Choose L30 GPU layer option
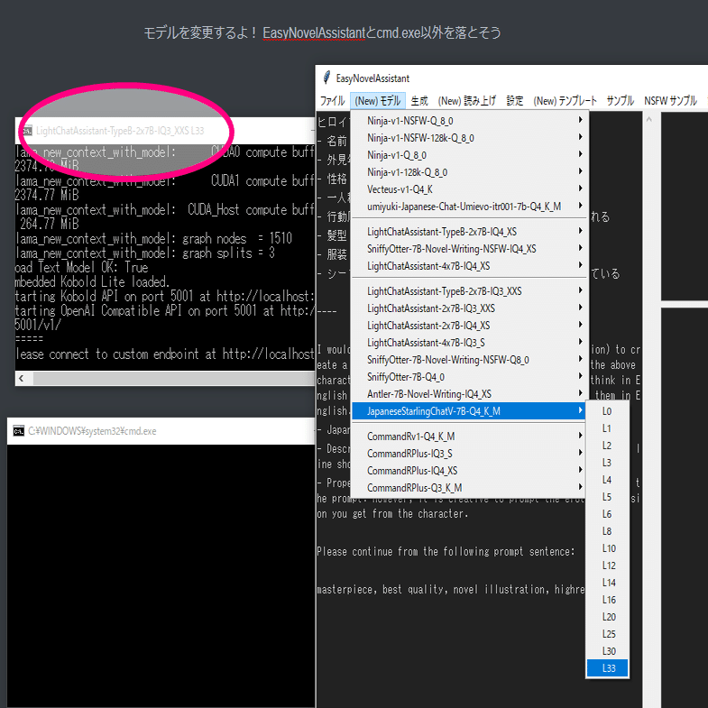 [x=607, y=651]
